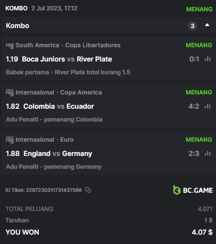216x244 pixels.
Task: Click the top MENANG status label
Action: pyautogui.click(x=199, y=9)
